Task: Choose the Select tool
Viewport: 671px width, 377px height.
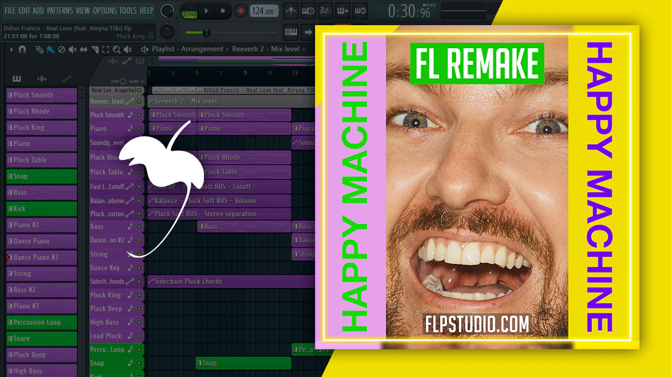Action: 105,49
